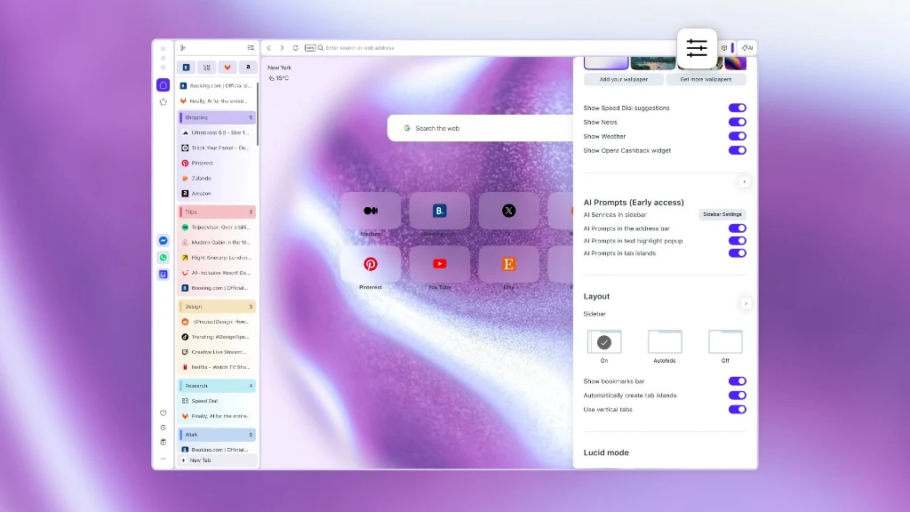Image resolution: width=910 pixels, height=512 pixels.
Task: Focus the address bar field
Action: pyautogui.click(x=496, y=48)
